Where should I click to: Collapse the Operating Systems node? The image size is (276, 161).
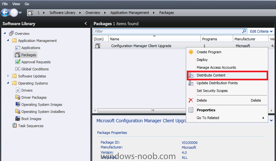tap(8, 83)
